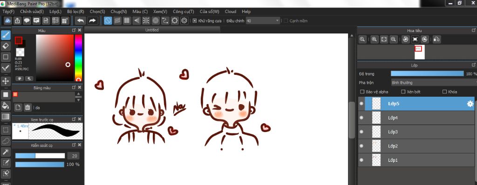Enable concentric circle snap guide
This screenshot has height=185, width=477.
[x=156, y=20]
